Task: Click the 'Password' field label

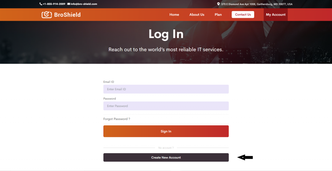Action: click(110, 99)
